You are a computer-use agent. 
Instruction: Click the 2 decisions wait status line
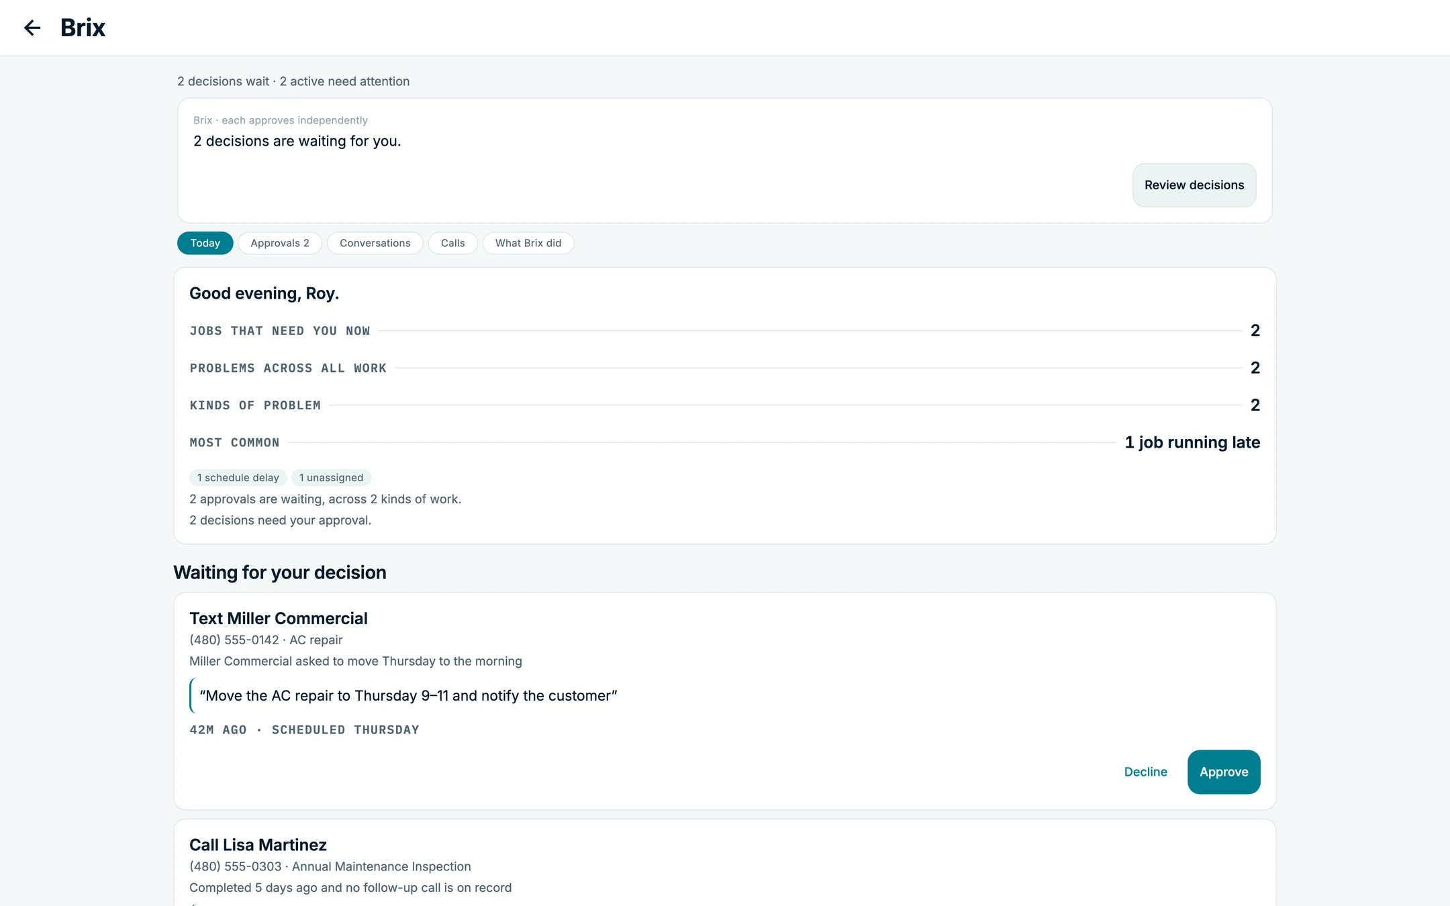(x=293, y=81)
